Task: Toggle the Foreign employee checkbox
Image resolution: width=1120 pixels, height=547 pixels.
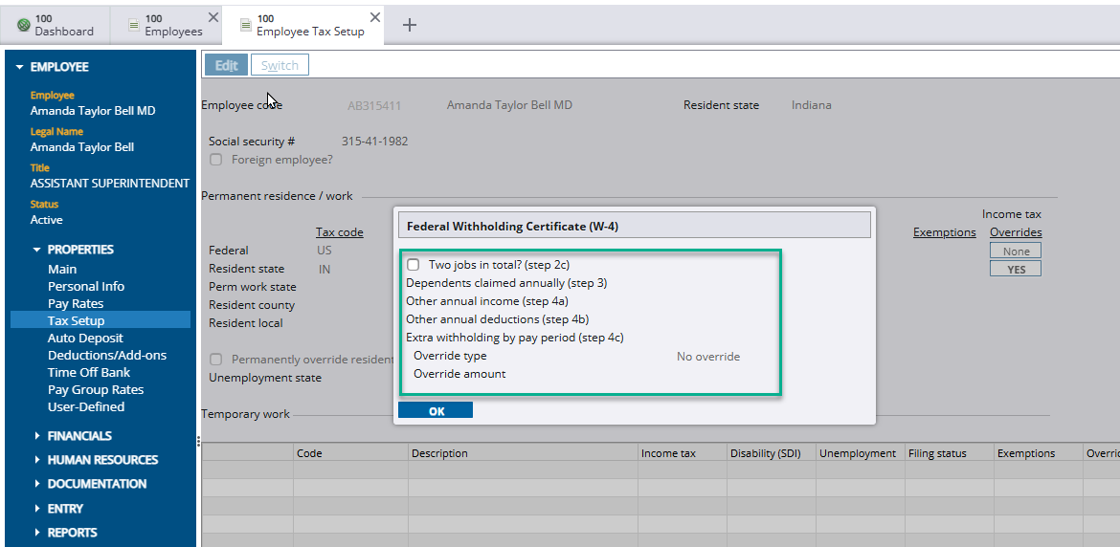Action: click(215, 160)
